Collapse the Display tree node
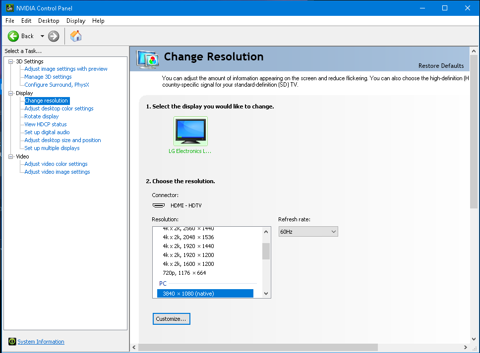This screenshot has width=480, height=353. (11, 93)
